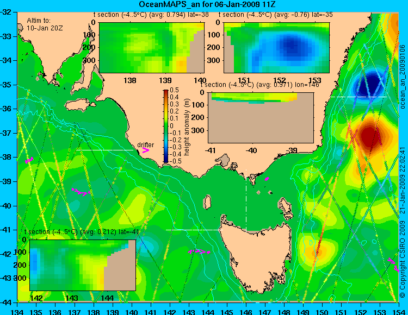This screenshot has width=408, height=315.
Task: Click the white section line at latitude -38
Action: click(x=104, y=150)
